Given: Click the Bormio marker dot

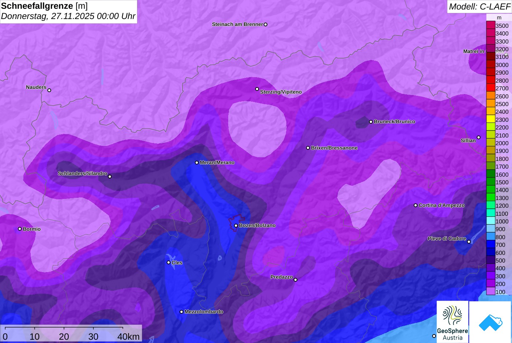Looking at the screenshot, I should pyautogui.click(x=20, y=229).
